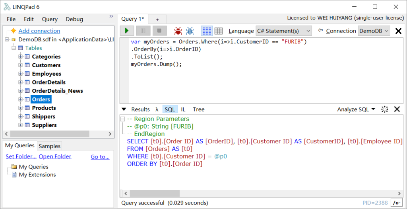407x209 pixels.
Task: Run the query with green Execute button
Action: 127,31
